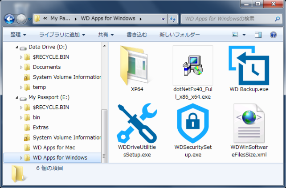This screenshot has width=286, height=188.
Task: Click the WD Backup.exe file name
Action: (x=249, y=89)
